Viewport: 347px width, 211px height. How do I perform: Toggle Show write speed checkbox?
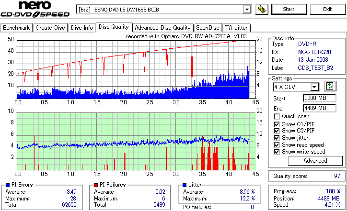click(277, 152)
